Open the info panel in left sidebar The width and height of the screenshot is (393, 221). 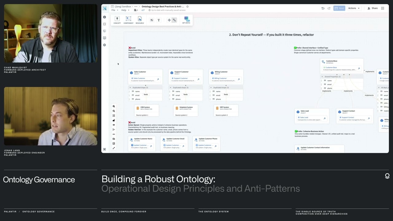pyautogui.click(x=104, y=17)
